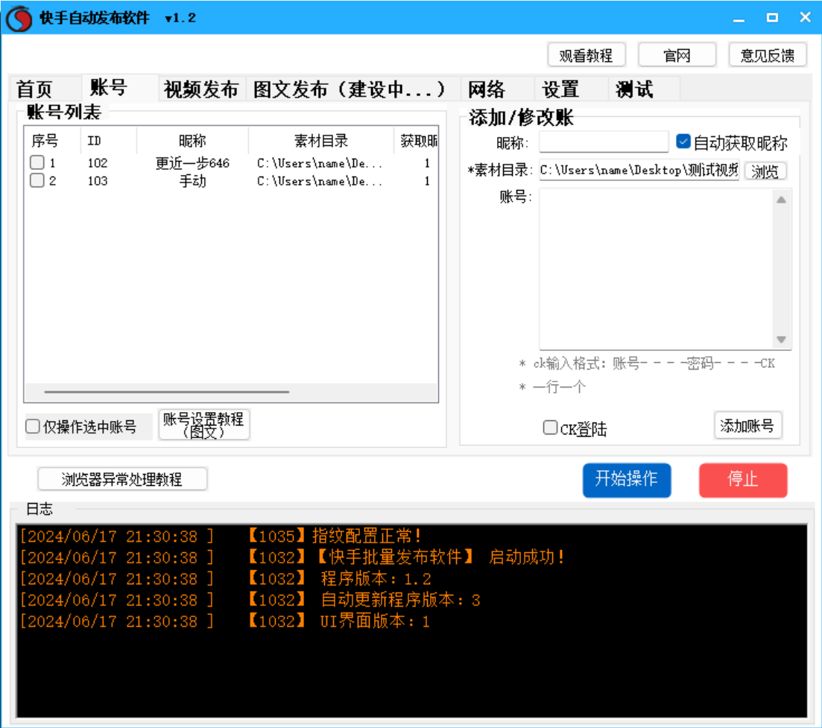822x728 pixels.
Task: Open 浏览器异常处理教程 button
Action: [x=122, y=479]
